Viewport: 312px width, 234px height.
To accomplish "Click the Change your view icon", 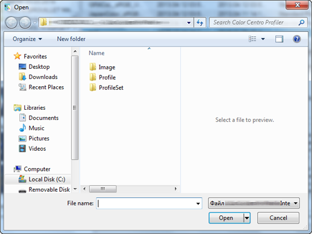I will point(252,39).
